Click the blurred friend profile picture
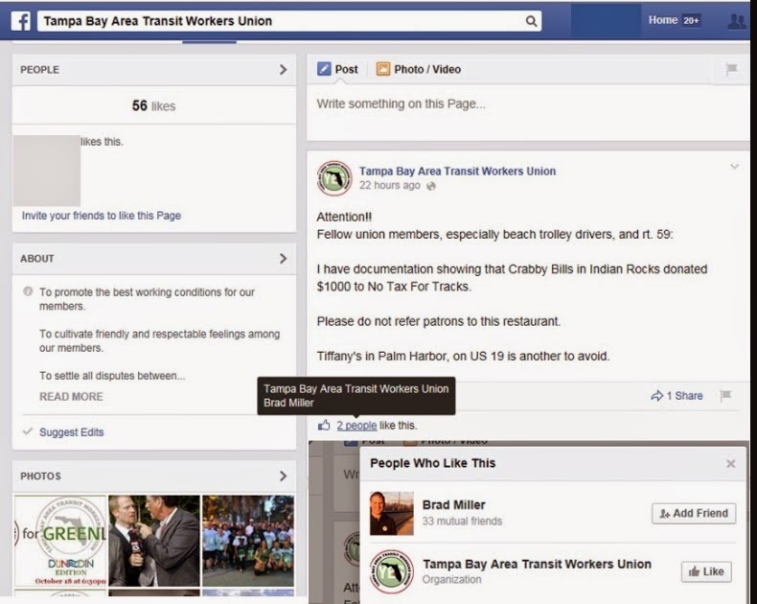This screenshot has width=757, height=604. 46,171
